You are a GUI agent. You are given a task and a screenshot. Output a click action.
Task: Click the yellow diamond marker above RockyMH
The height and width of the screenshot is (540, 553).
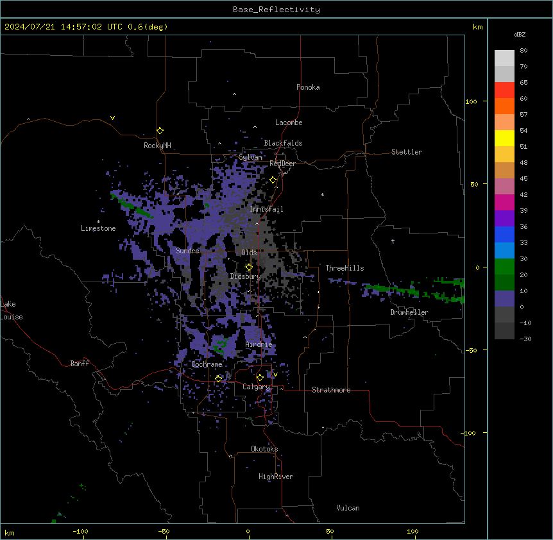click(160, 131)
